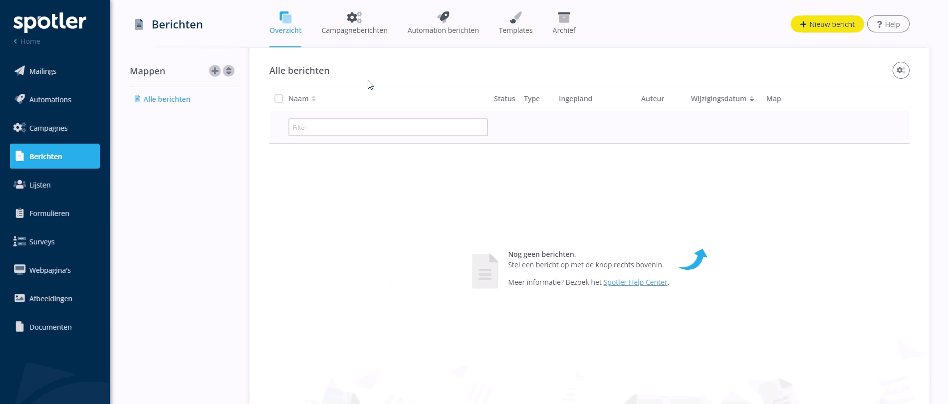Click the Automation berichten rocket icon
Screen dimensions: 948x404
(443, 17)
